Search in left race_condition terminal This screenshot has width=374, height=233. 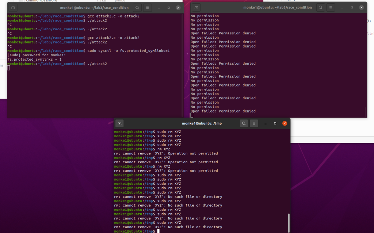coord(137,8)
